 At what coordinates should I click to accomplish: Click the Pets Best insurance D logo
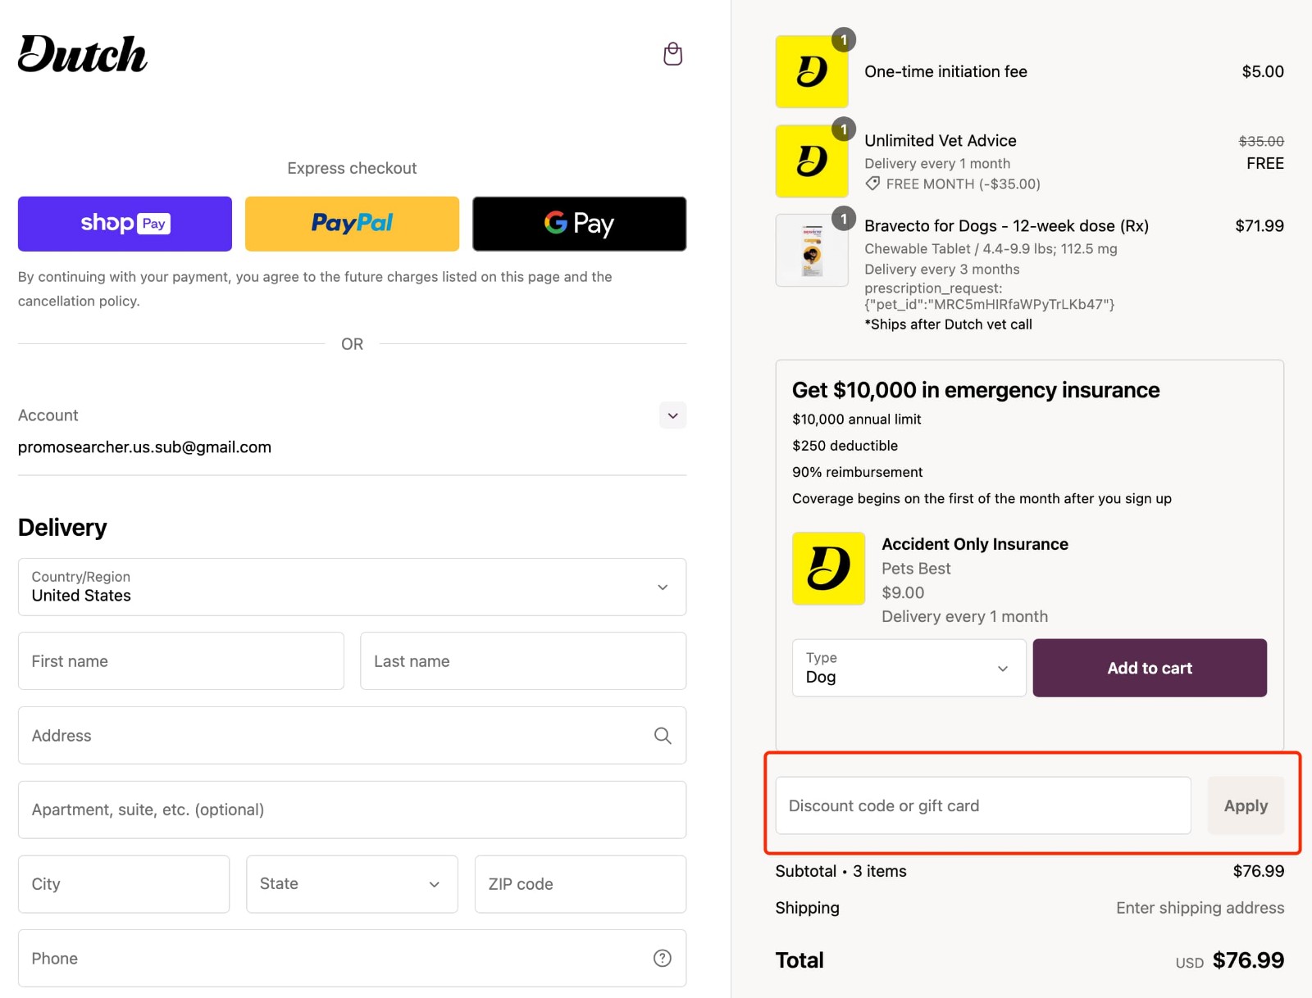(828, 568)
